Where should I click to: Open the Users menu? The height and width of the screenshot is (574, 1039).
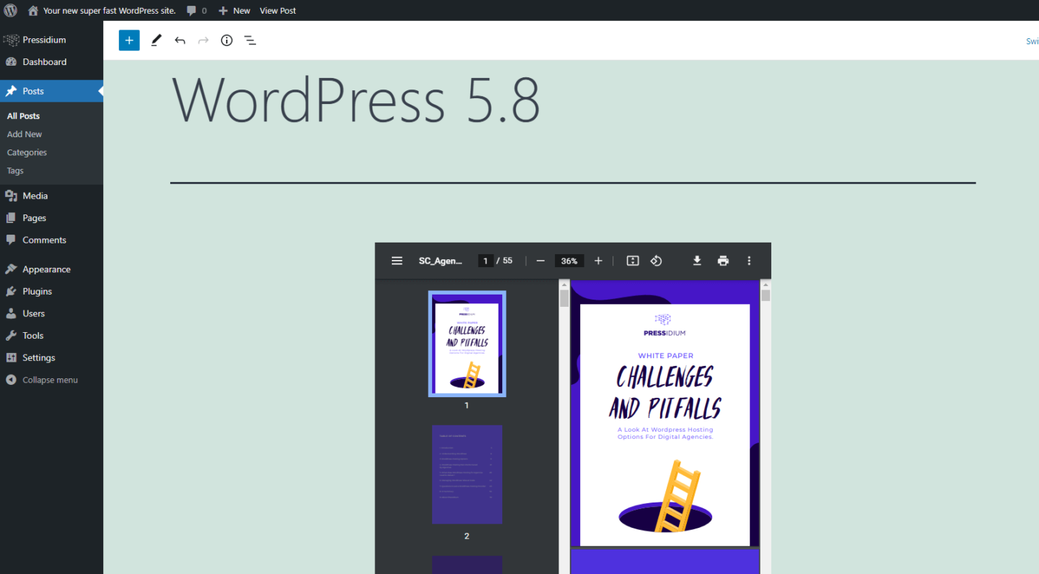pyautogui.click(x=51, y=313)
